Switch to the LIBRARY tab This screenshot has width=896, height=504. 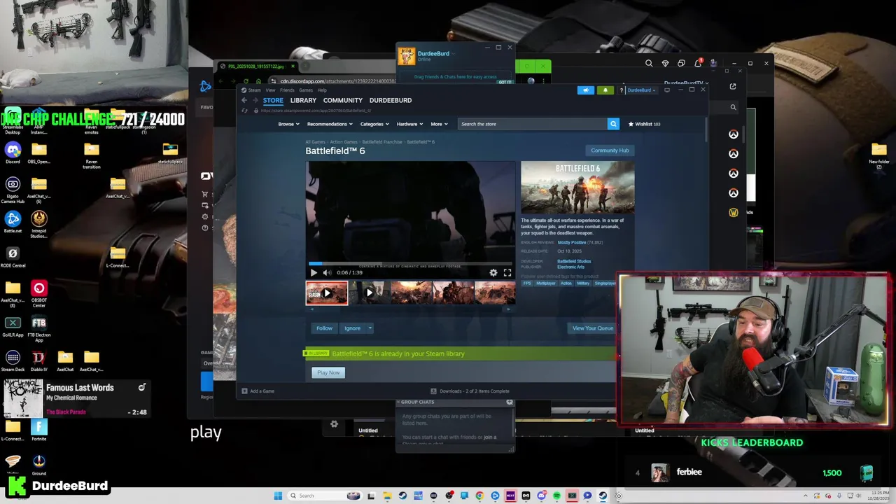click(x=303, y=100)
